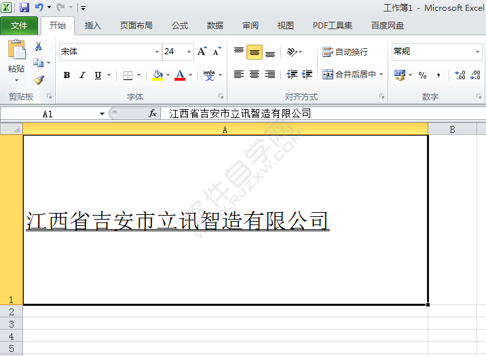Apply the yellow fill color bucket
Viewport: 486px width, 356px height.
pyautogui.click(x=157, y=75)
